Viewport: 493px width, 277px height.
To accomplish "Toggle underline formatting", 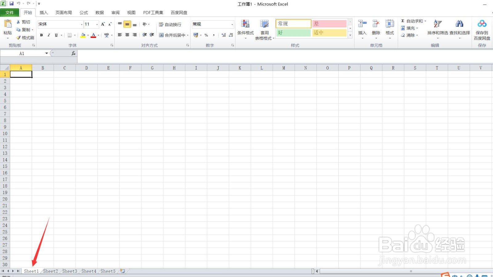I will [56, 35].
